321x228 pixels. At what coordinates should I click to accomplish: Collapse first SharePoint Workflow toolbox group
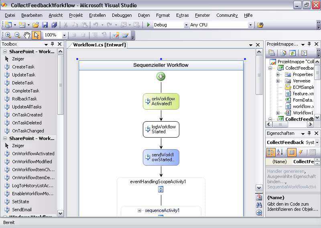[x=5, y=52]
